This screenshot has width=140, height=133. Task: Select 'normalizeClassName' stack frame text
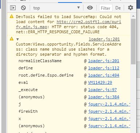[40, 61]
